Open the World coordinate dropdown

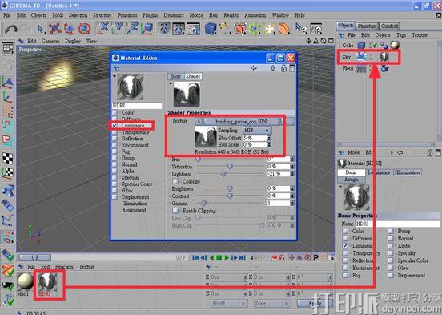pyautogui.click(x=229, y=304)
